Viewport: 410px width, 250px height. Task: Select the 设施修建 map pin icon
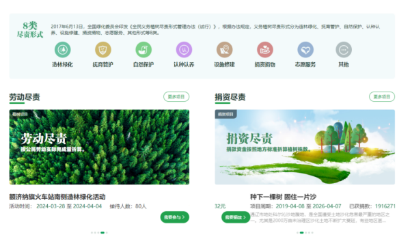point(225,50)
